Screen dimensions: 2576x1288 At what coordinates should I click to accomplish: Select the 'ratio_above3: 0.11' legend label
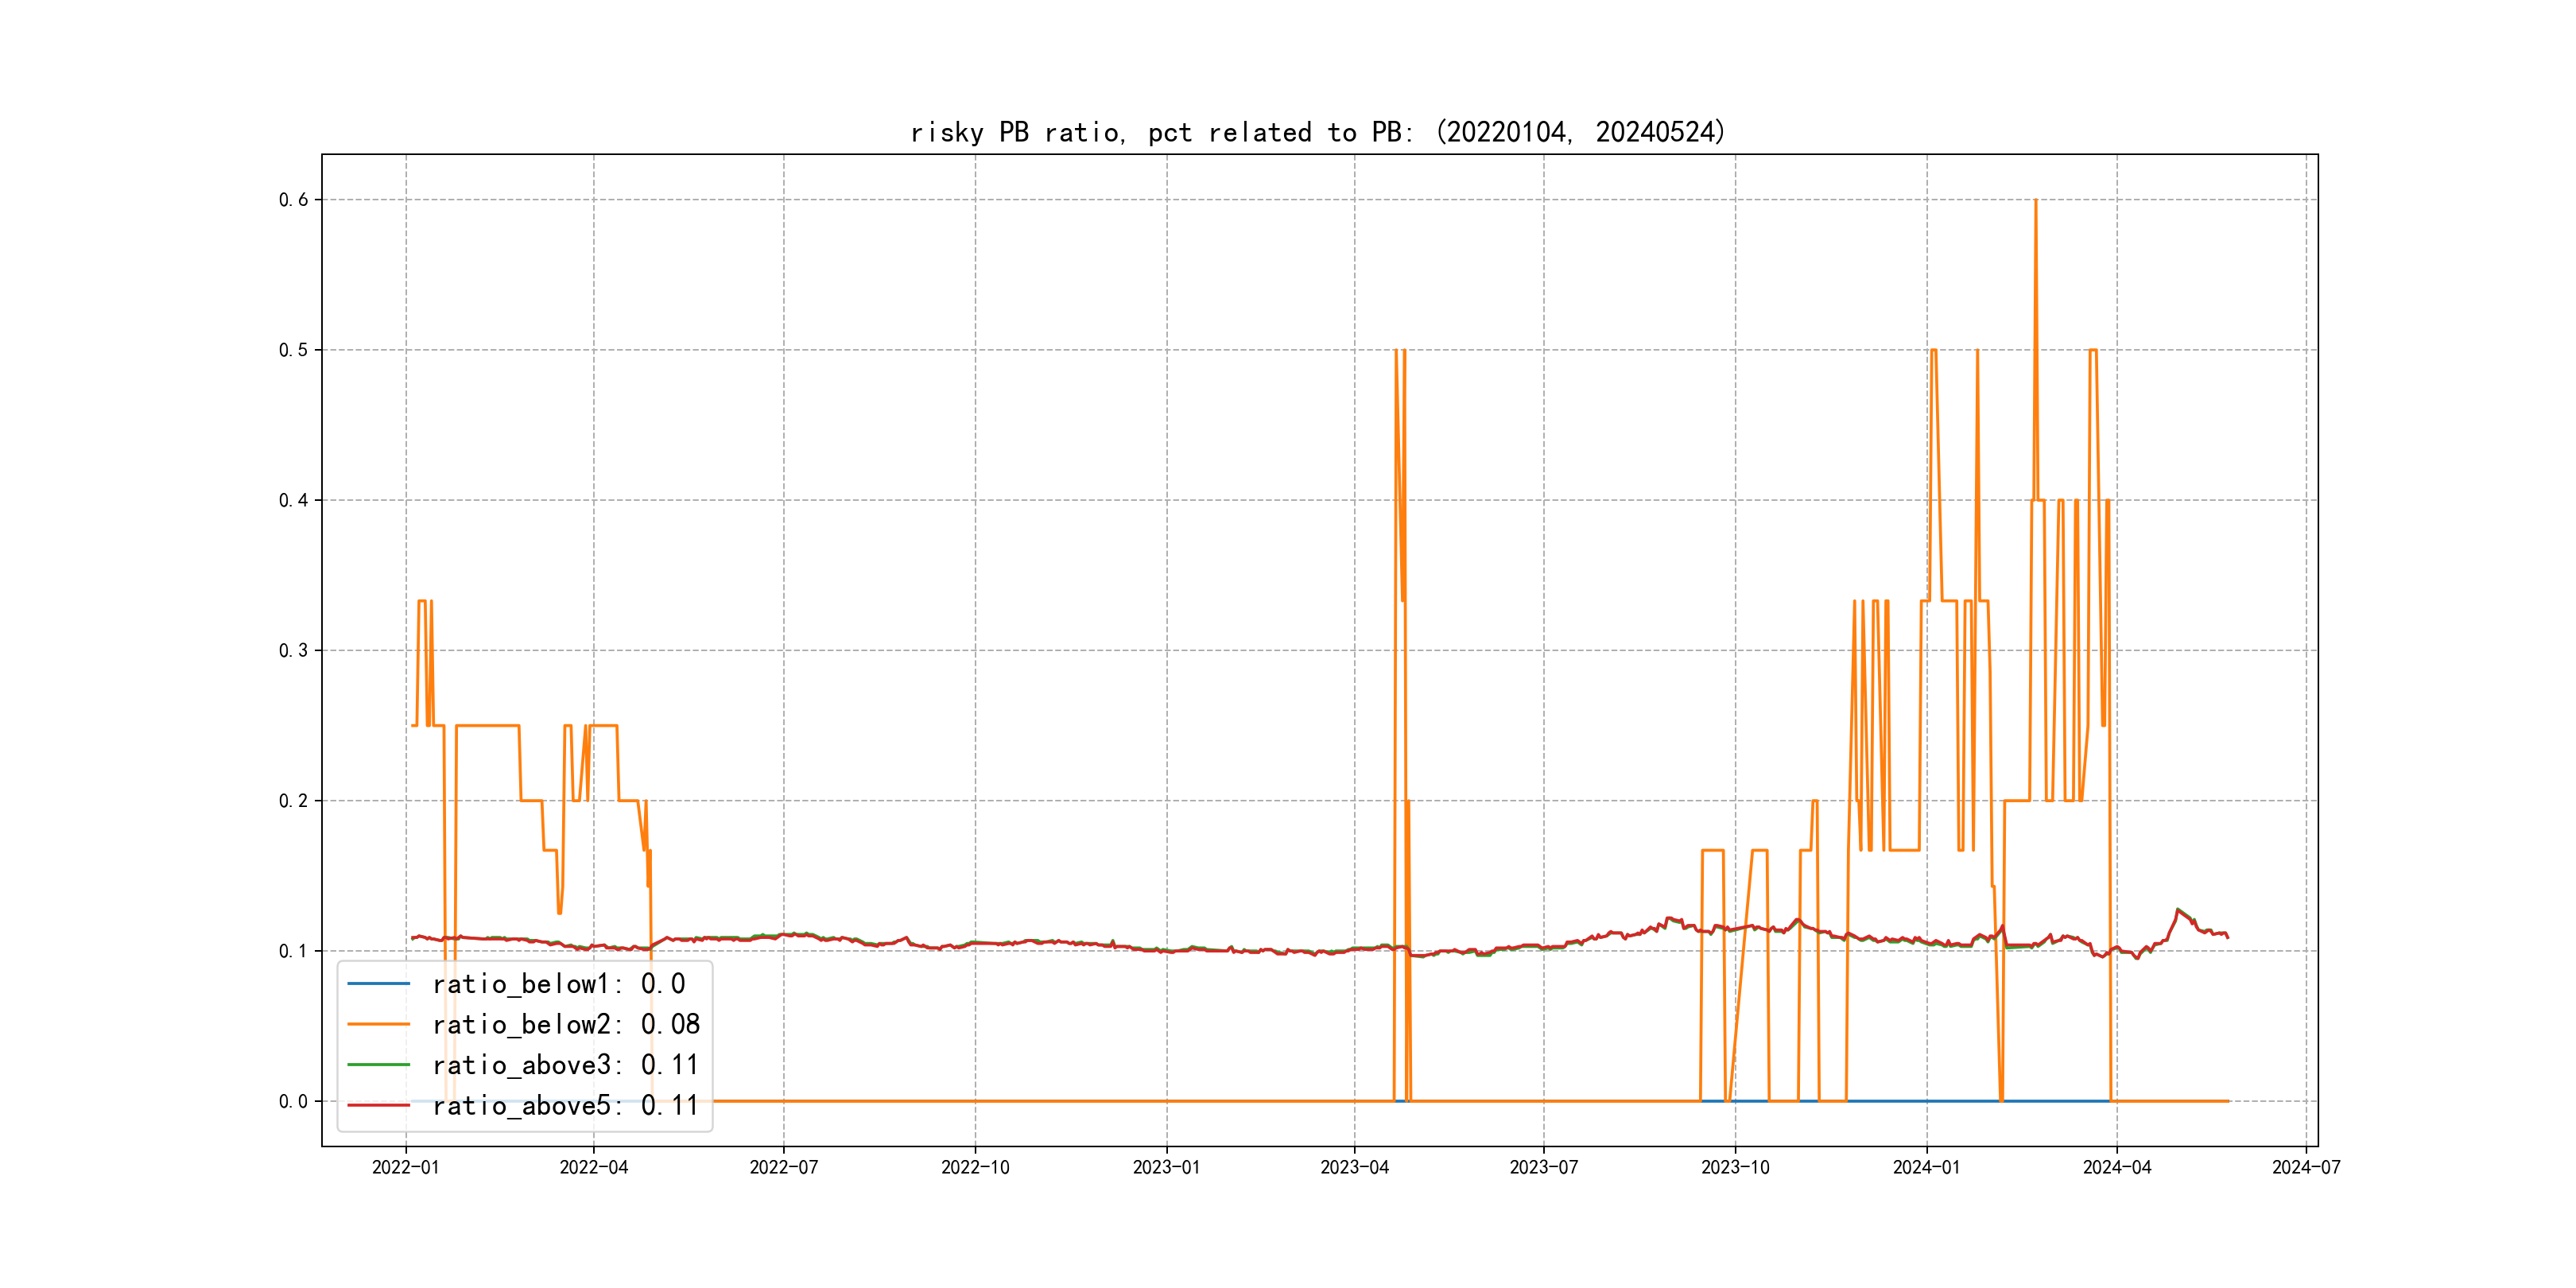(565, 1065)
